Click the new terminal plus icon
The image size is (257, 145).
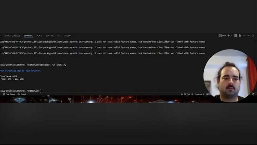point(229,36)
